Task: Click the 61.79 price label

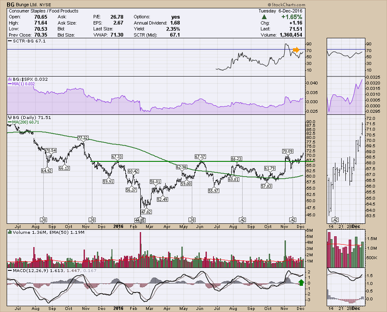Action: pyautogui.click(x=270, y=168)
